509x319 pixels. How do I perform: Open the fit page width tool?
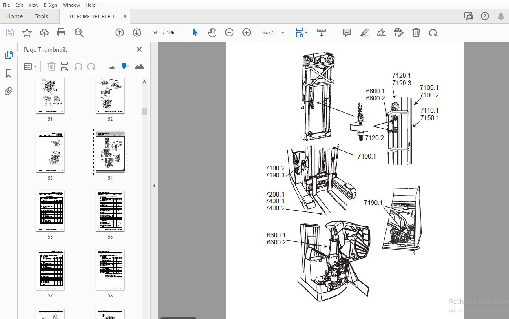click(x=299, y=33)
